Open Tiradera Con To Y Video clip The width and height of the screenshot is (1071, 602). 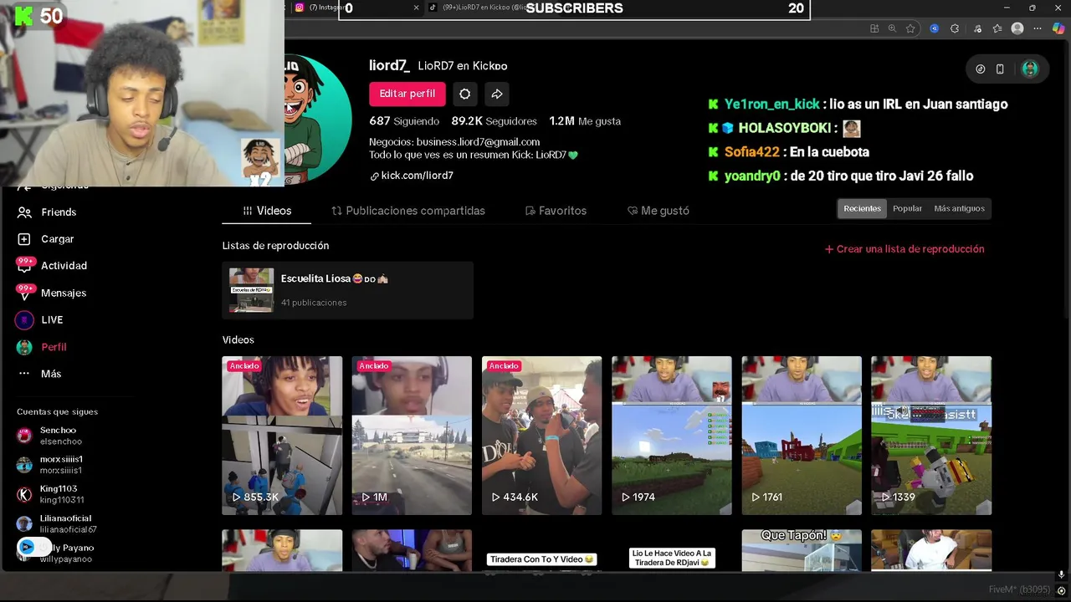pyautogui.click(x=541, y=550)
